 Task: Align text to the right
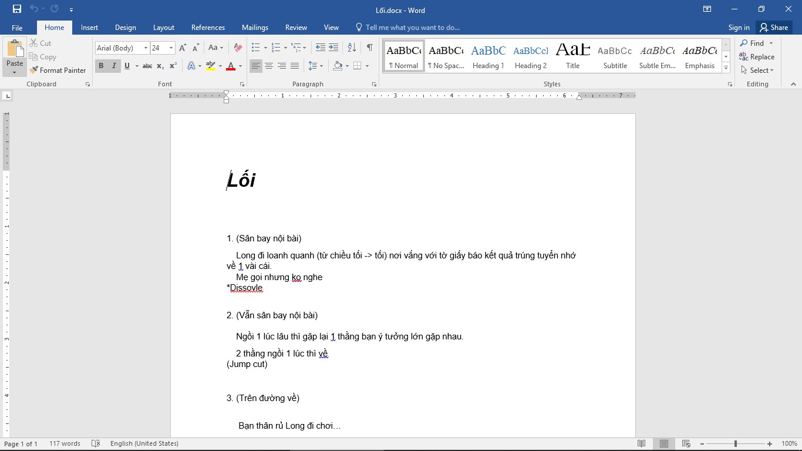point(282,66)
